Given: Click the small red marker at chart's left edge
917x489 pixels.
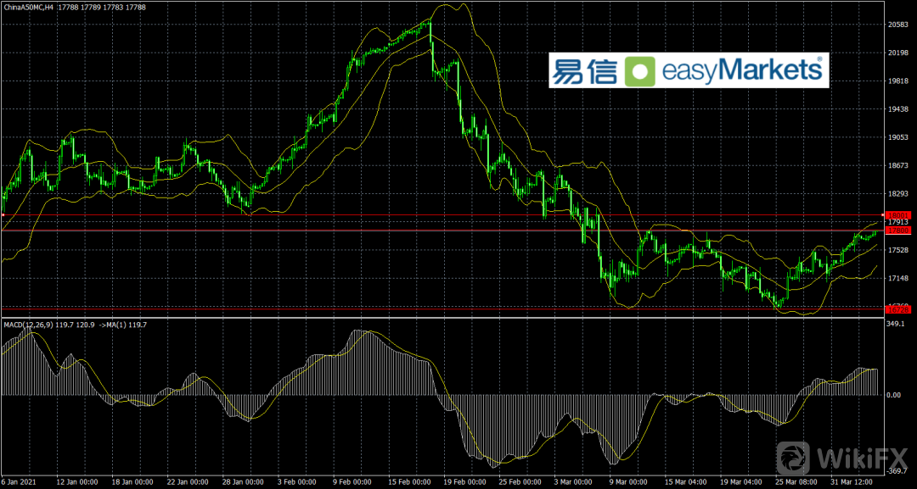Looking at the screenshot, I should 3,215.
